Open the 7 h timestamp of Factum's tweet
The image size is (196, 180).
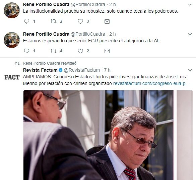107,70
